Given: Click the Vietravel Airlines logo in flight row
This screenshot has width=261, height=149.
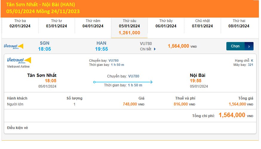Looking at the screenshot, I should tap(13, 46).
